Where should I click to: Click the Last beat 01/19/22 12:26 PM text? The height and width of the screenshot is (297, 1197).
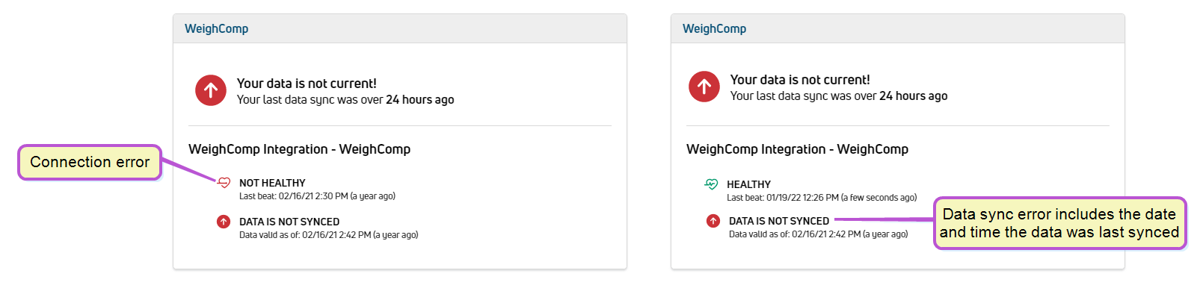(822, 198)
